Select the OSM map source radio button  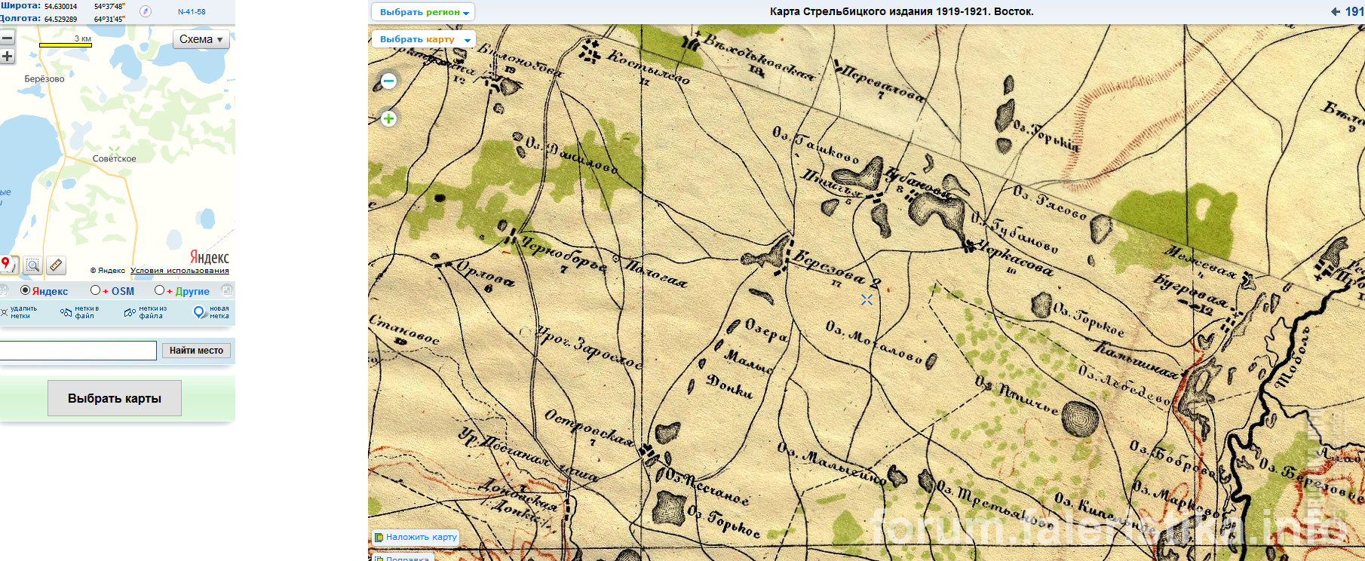(x=95, y=290)
